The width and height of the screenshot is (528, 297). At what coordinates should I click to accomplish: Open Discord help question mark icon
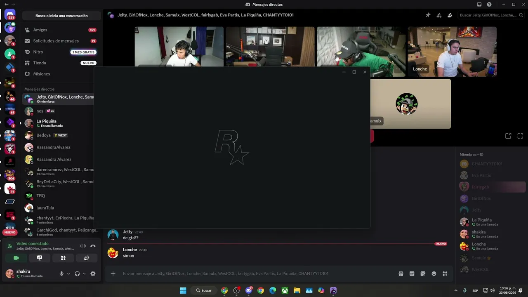coord(489,5)
